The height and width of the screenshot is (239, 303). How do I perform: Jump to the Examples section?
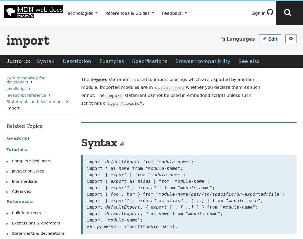point(112,61)
